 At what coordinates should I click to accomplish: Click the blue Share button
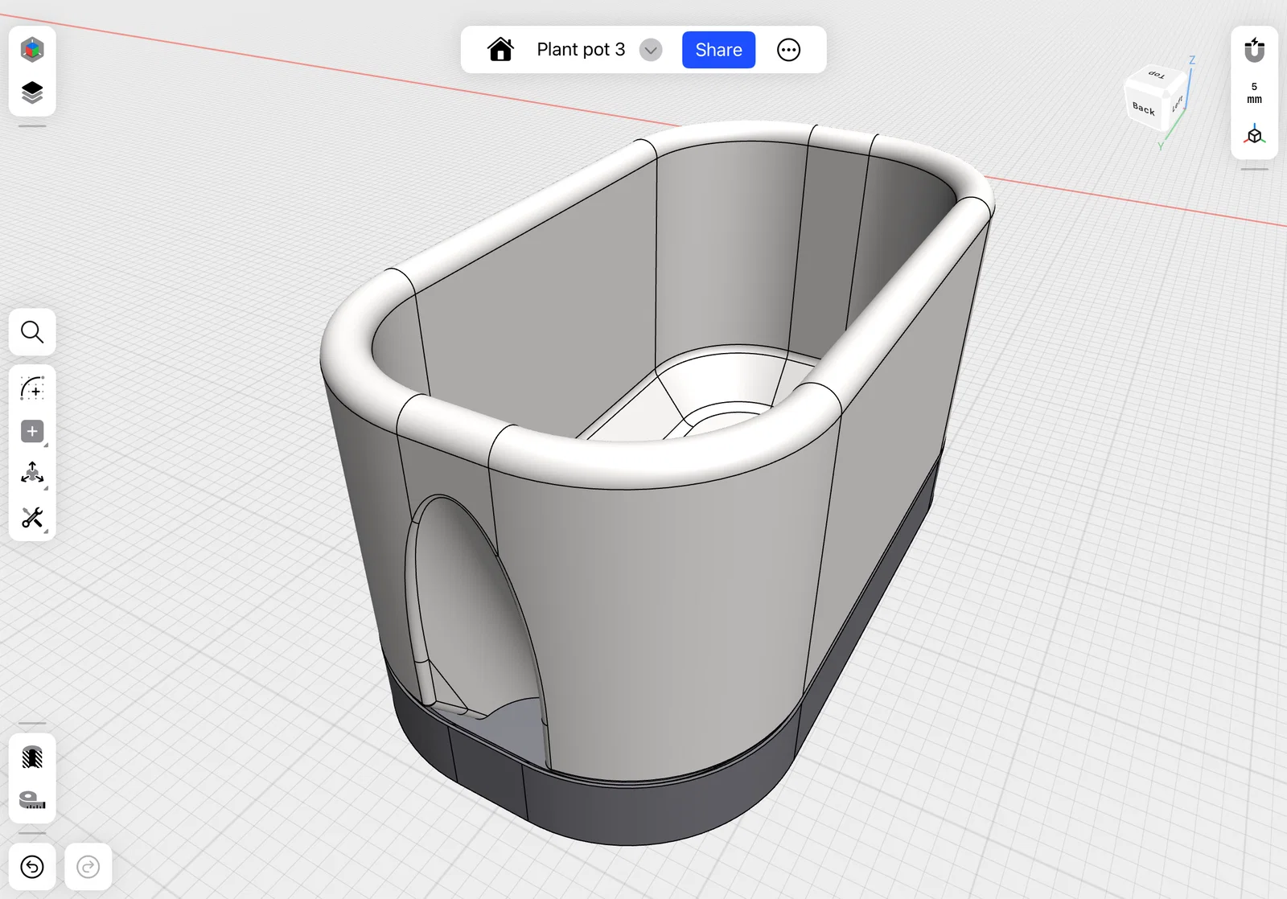click(718, 50)
